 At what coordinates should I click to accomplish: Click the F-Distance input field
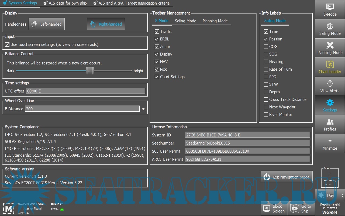pyautogui.click(x=82, y=109)
